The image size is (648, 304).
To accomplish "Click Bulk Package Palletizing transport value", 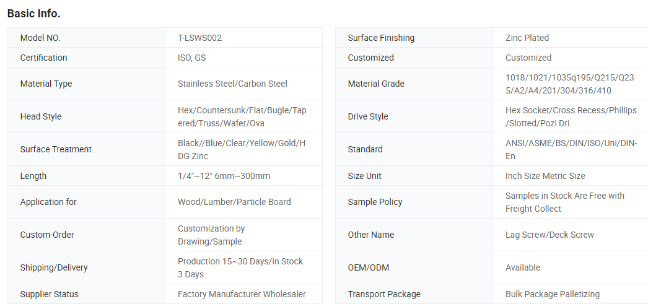I will tap(553, 294).
